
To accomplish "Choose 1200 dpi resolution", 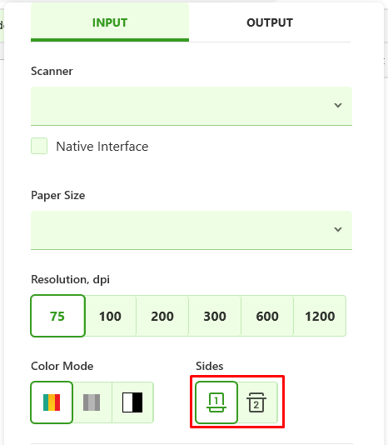I will 320,316.
